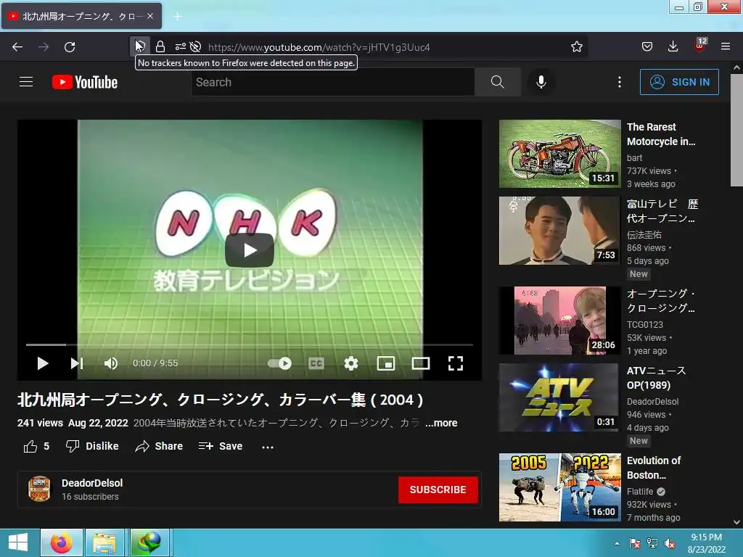The width and height of the screenshot is (743, 557).
Task: Click the video progress bar
Action: pos(250,344)
